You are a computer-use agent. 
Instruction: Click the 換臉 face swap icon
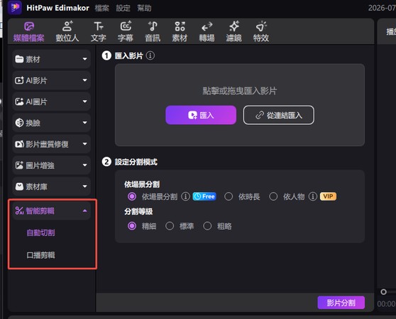(x=19, y=123)
